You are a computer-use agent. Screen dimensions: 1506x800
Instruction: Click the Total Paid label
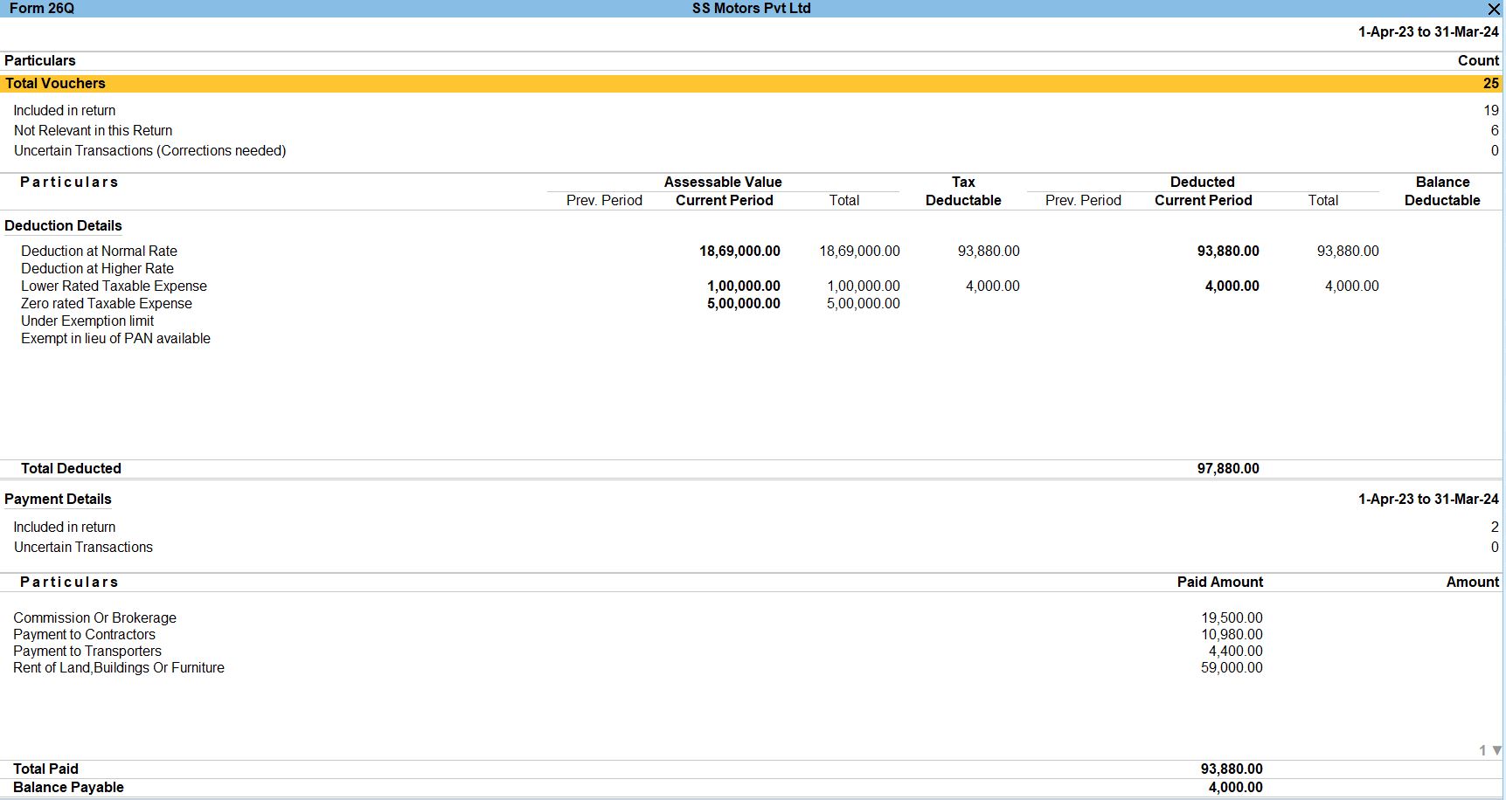point(45,769)
